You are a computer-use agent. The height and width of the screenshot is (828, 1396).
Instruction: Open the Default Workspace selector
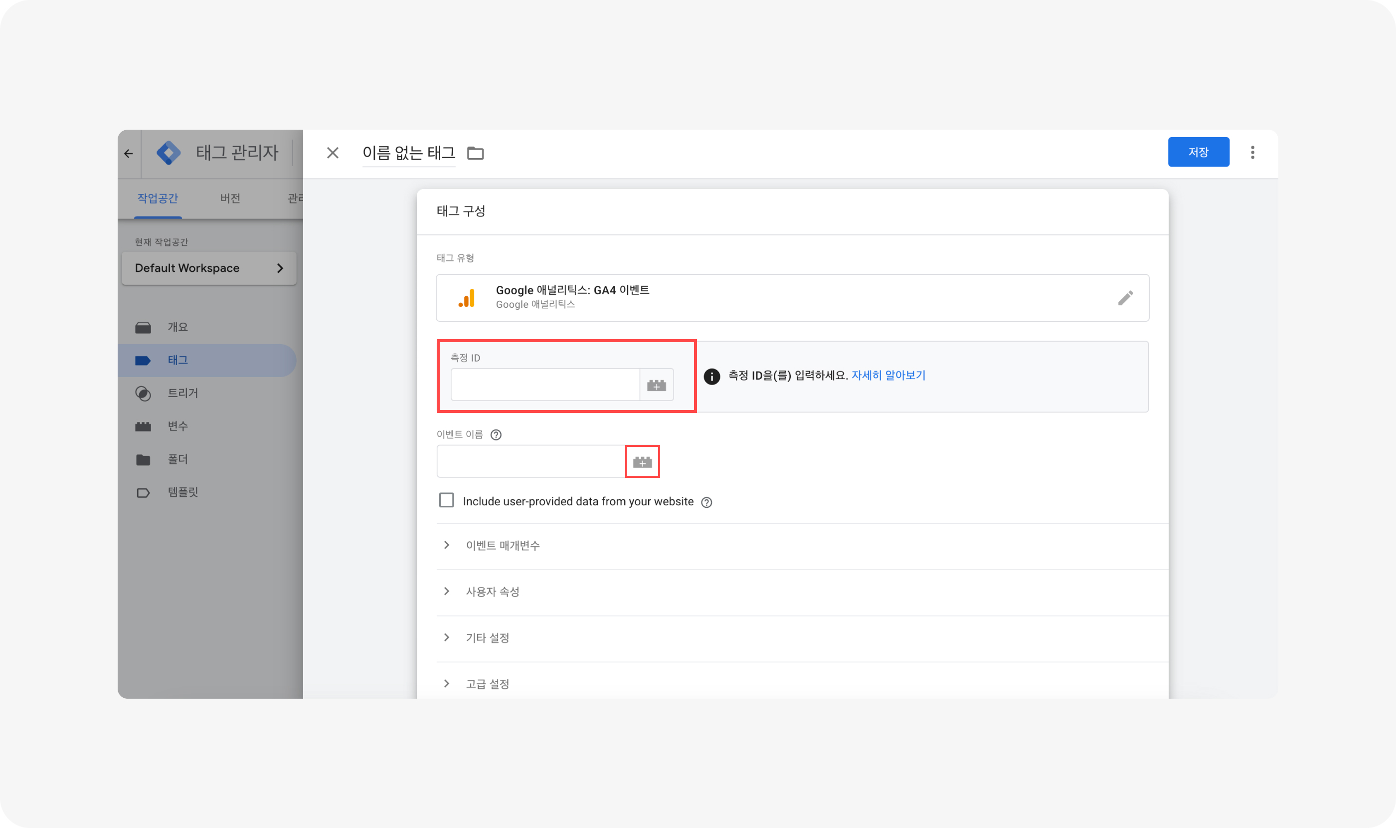209,268
